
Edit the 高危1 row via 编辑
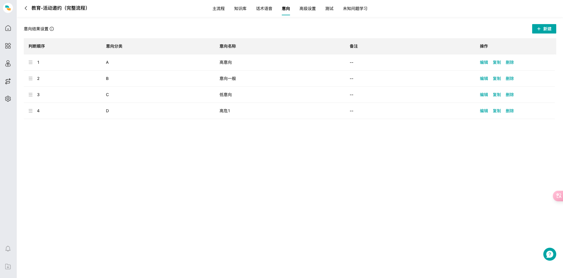pyautogui.click(x=484, y=111)
